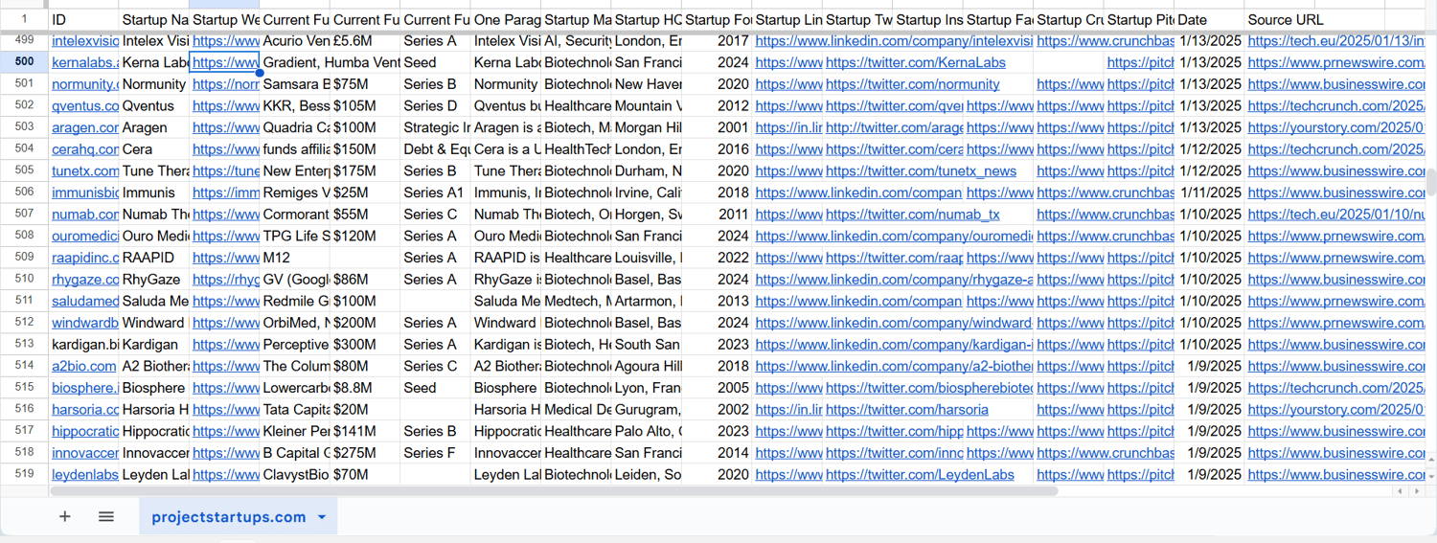Viewport: 1437px width, 543px height.
Task: Select the Debt & Equity round cell
Action: tap(435, 149)
